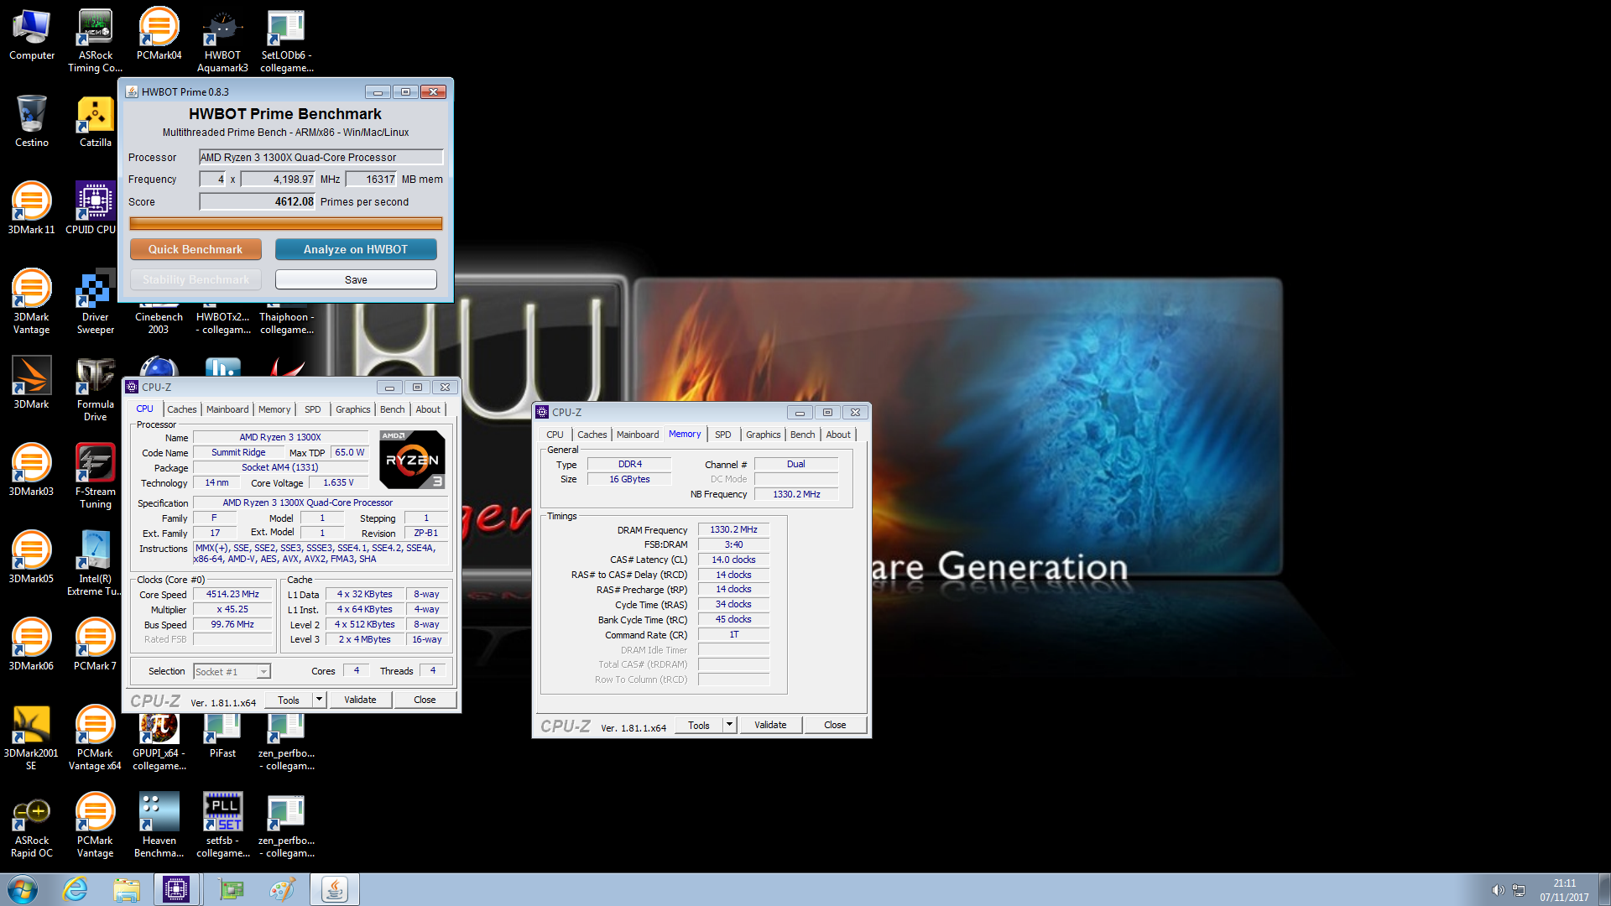Open PCMark Vantage x64 shortcut
The width and height of the screenshot is (1611, 906).
coord(95,738)
